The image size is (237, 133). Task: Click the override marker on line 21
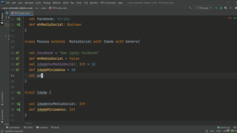coord(17,58)
